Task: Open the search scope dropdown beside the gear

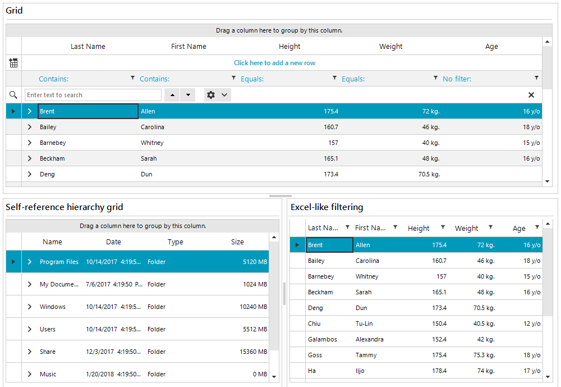Action: click(224, 94)
